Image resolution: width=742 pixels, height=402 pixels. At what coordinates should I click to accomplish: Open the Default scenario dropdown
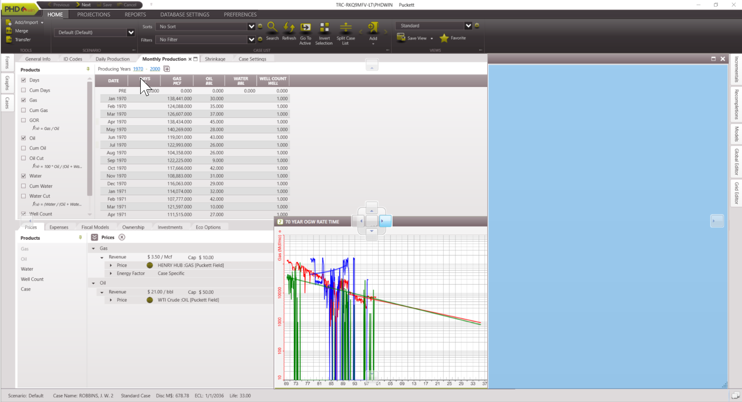131,32
